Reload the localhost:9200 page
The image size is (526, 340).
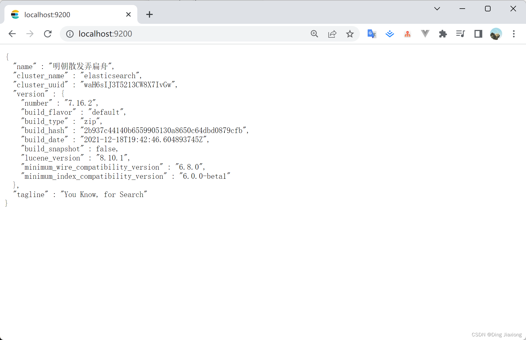pos(48,34)
